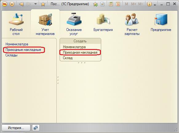Open Приходные накладные list in navigation panel
This screenshot has width=179, height=133.
point(23,50)
